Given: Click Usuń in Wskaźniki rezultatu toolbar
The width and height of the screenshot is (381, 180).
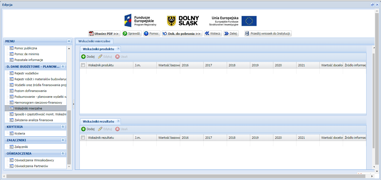Looking at the screenshot, I should [x=121, y=129].
